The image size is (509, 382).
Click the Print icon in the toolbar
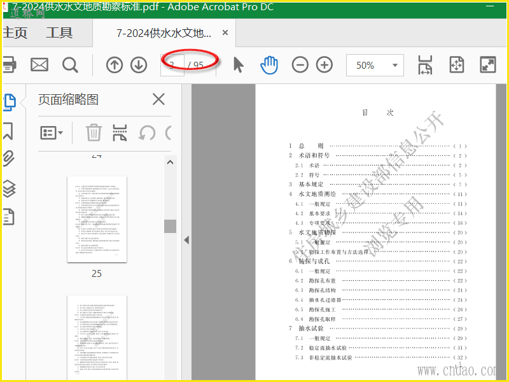tap(9, 65)
